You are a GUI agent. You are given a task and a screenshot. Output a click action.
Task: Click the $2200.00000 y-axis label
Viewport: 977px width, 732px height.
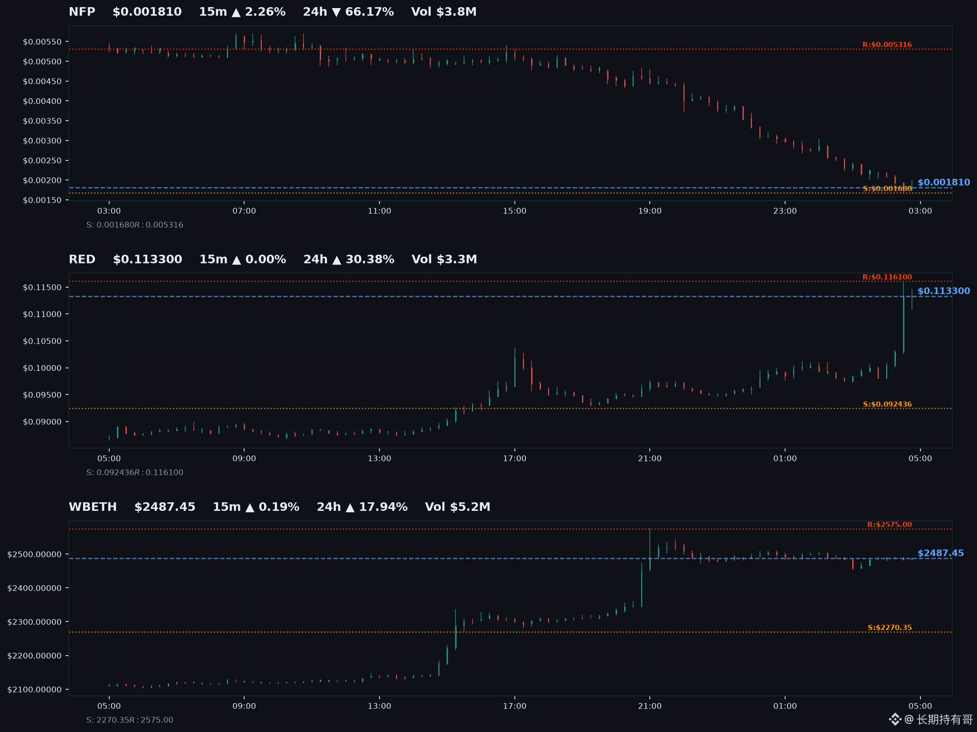[x=35, y=656]
